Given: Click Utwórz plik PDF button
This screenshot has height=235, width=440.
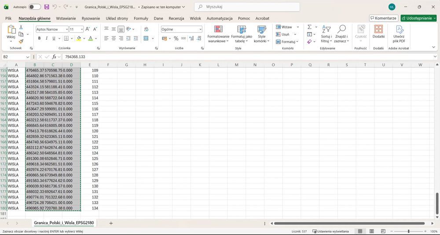Looking at the screenshot, I should pyautogui.click(x=399, y=34).
